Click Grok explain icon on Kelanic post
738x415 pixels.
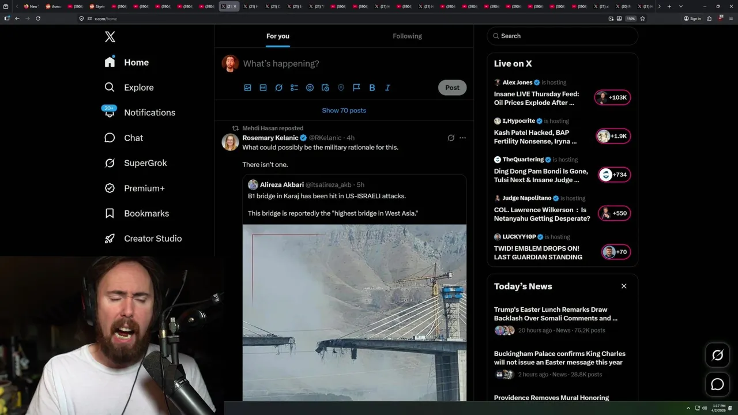pyautogui.click(x=451, y=138)
